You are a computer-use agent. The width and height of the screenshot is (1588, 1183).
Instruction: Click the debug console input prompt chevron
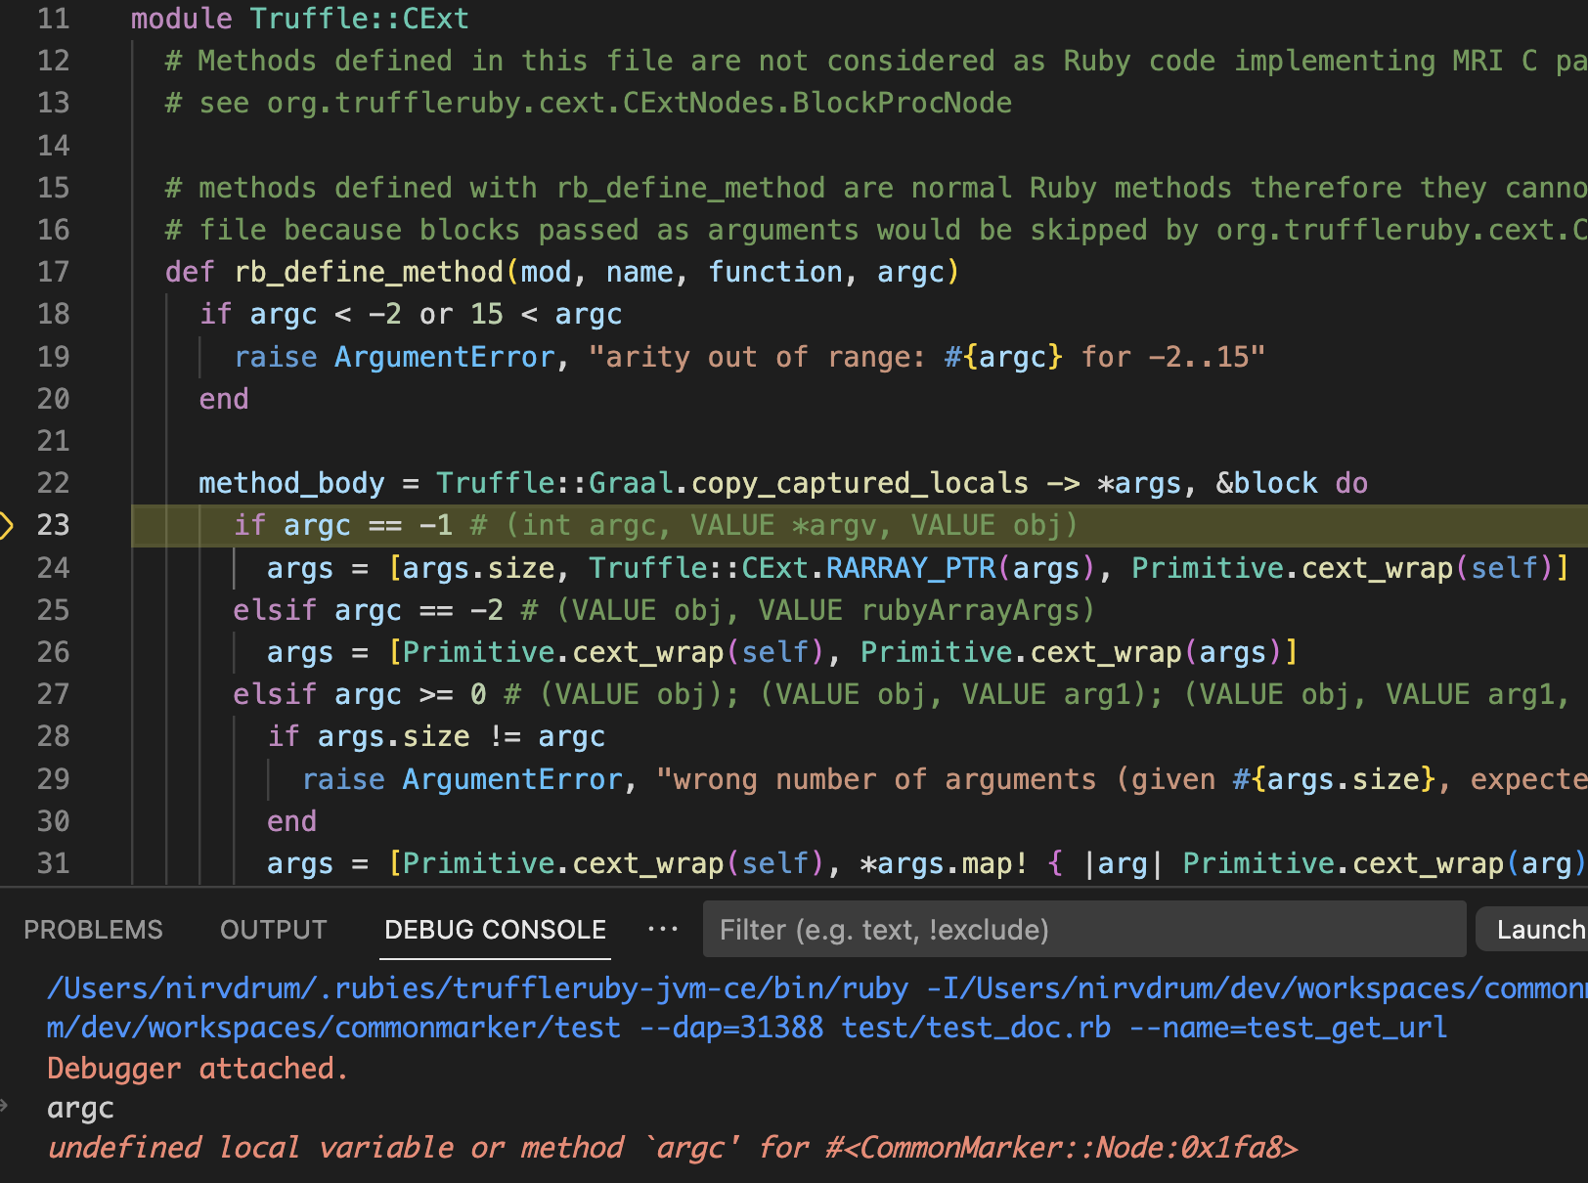click(6, 1105)
